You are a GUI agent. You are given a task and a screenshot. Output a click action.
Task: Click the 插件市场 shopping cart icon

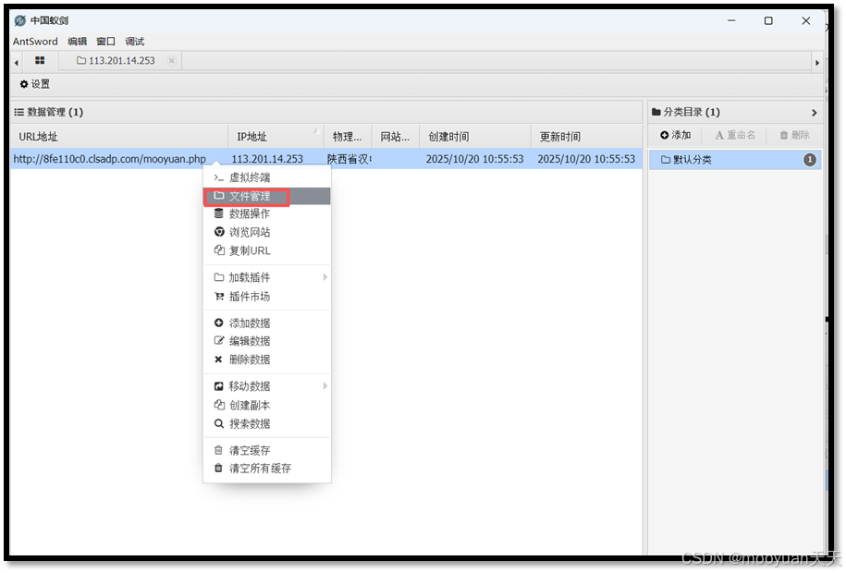click(219, 297)
